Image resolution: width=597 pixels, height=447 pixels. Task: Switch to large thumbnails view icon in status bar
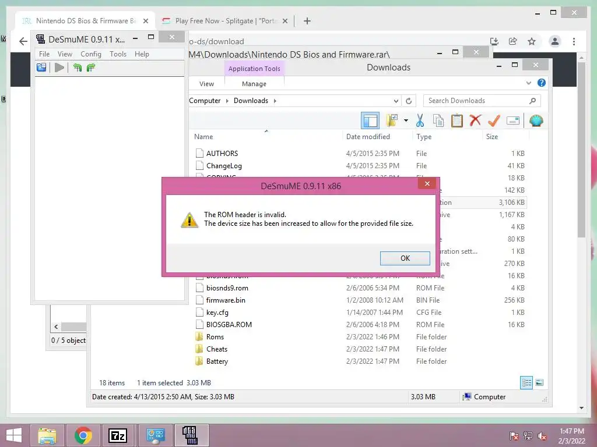click(539, 383)
